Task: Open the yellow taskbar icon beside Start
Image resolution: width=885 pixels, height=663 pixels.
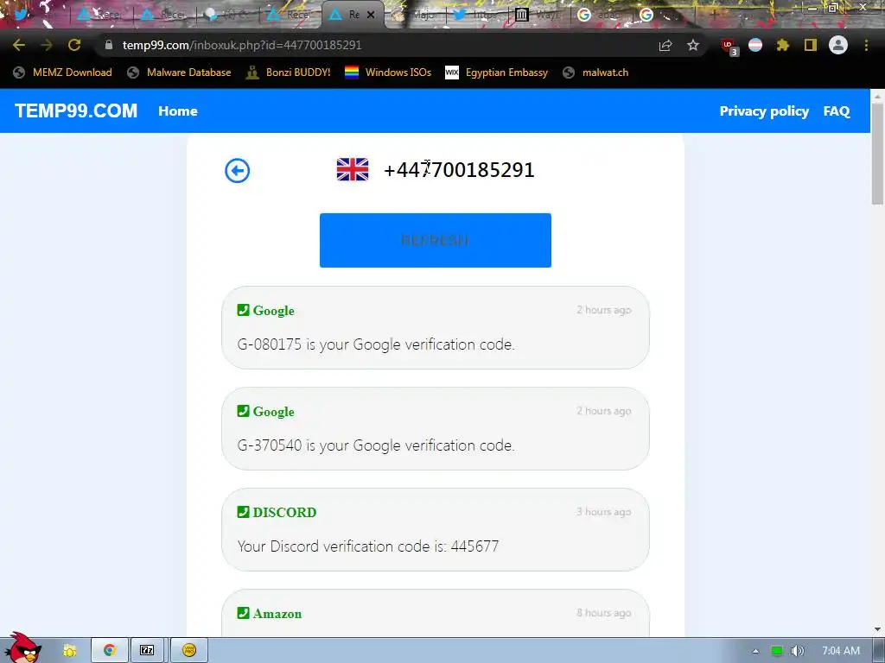Action: click(69, 651)
